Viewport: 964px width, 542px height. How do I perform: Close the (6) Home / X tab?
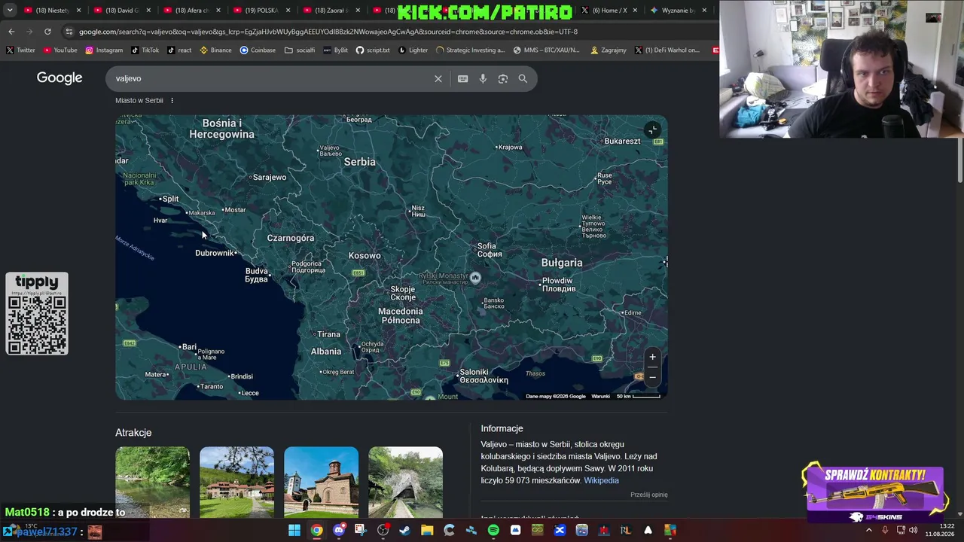pos(635,11)
